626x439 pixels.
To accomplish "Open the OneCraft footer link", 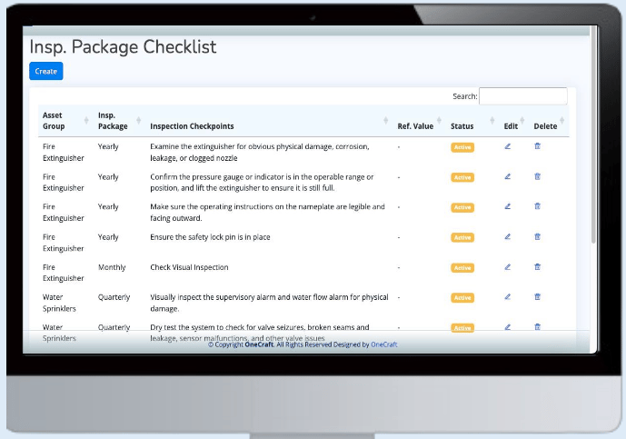I will [x=384, y=345].
